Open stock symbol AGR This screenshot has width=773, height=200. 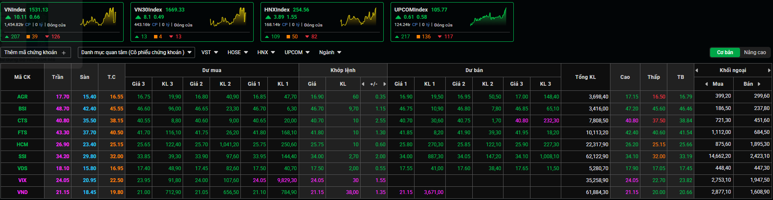[x=22, y=97]
